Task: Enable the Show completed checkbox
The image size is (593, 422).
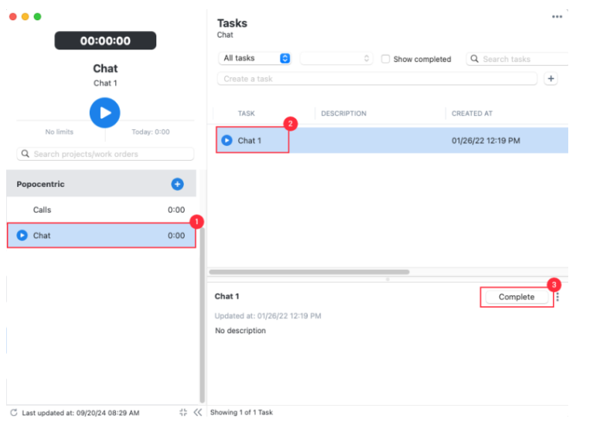Action: [x=386, y=59]
